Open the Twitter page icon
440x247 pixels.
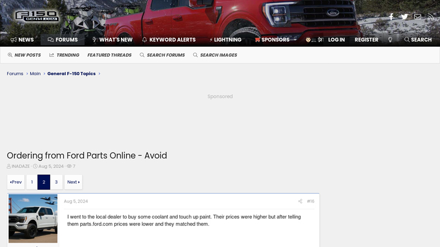click(404, 17)
